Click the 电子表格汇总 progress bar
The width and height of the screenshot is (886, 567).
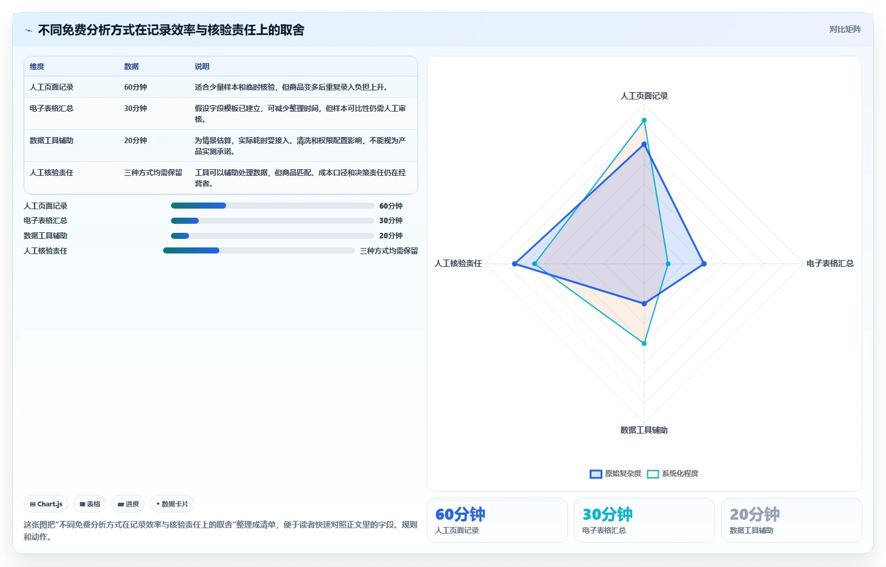pyautogui.click(x=273, y=221)
